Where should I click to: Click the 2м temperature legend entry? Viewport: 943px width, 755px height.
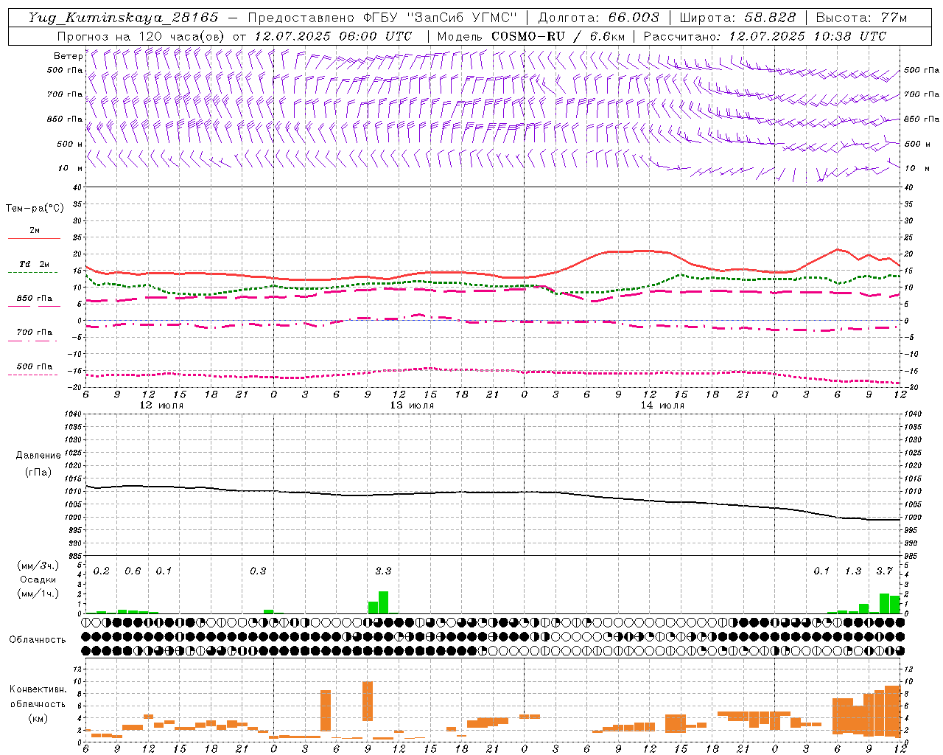pyautogui.click(x=35, y=230)
